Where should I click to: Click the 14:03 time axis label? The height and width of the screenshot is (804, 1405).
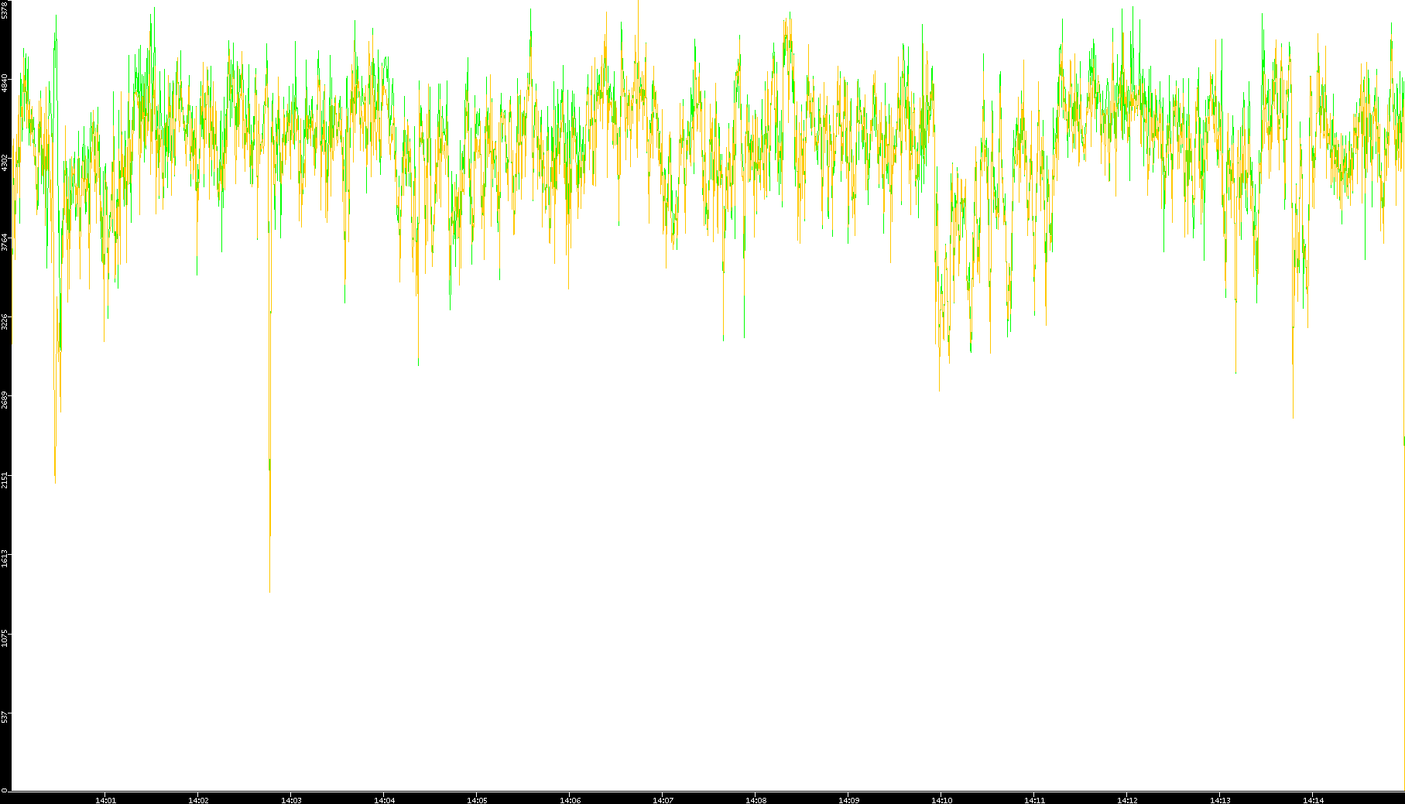click(x=291, y=800)
